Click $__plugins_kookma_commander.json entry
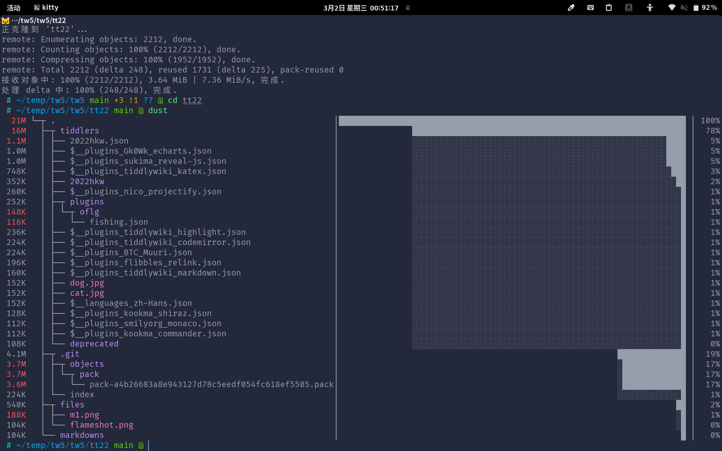722x451 pixels. 148,334
